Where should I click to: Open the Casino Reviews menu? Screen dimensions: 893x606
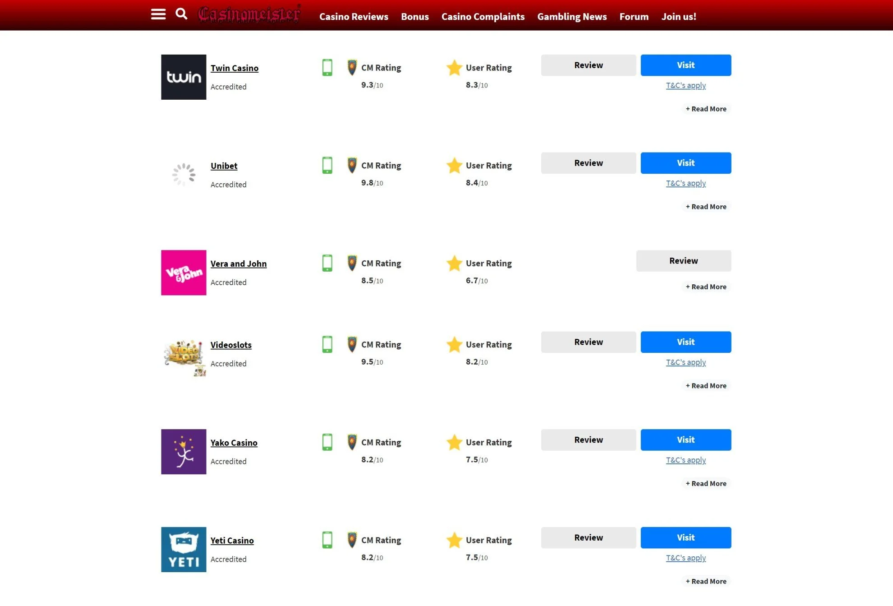click(354, 17)
